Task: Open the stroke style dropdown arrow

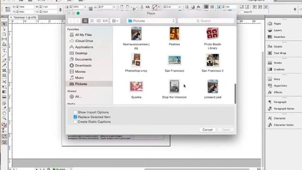Action: coord(159,7)
